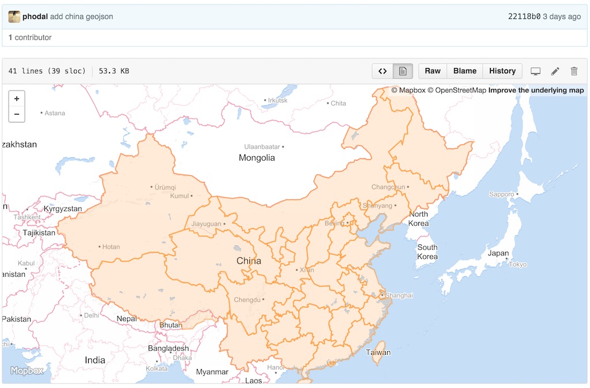
Task: Click the Jiayuguan city label
Action: pos(206,224)
